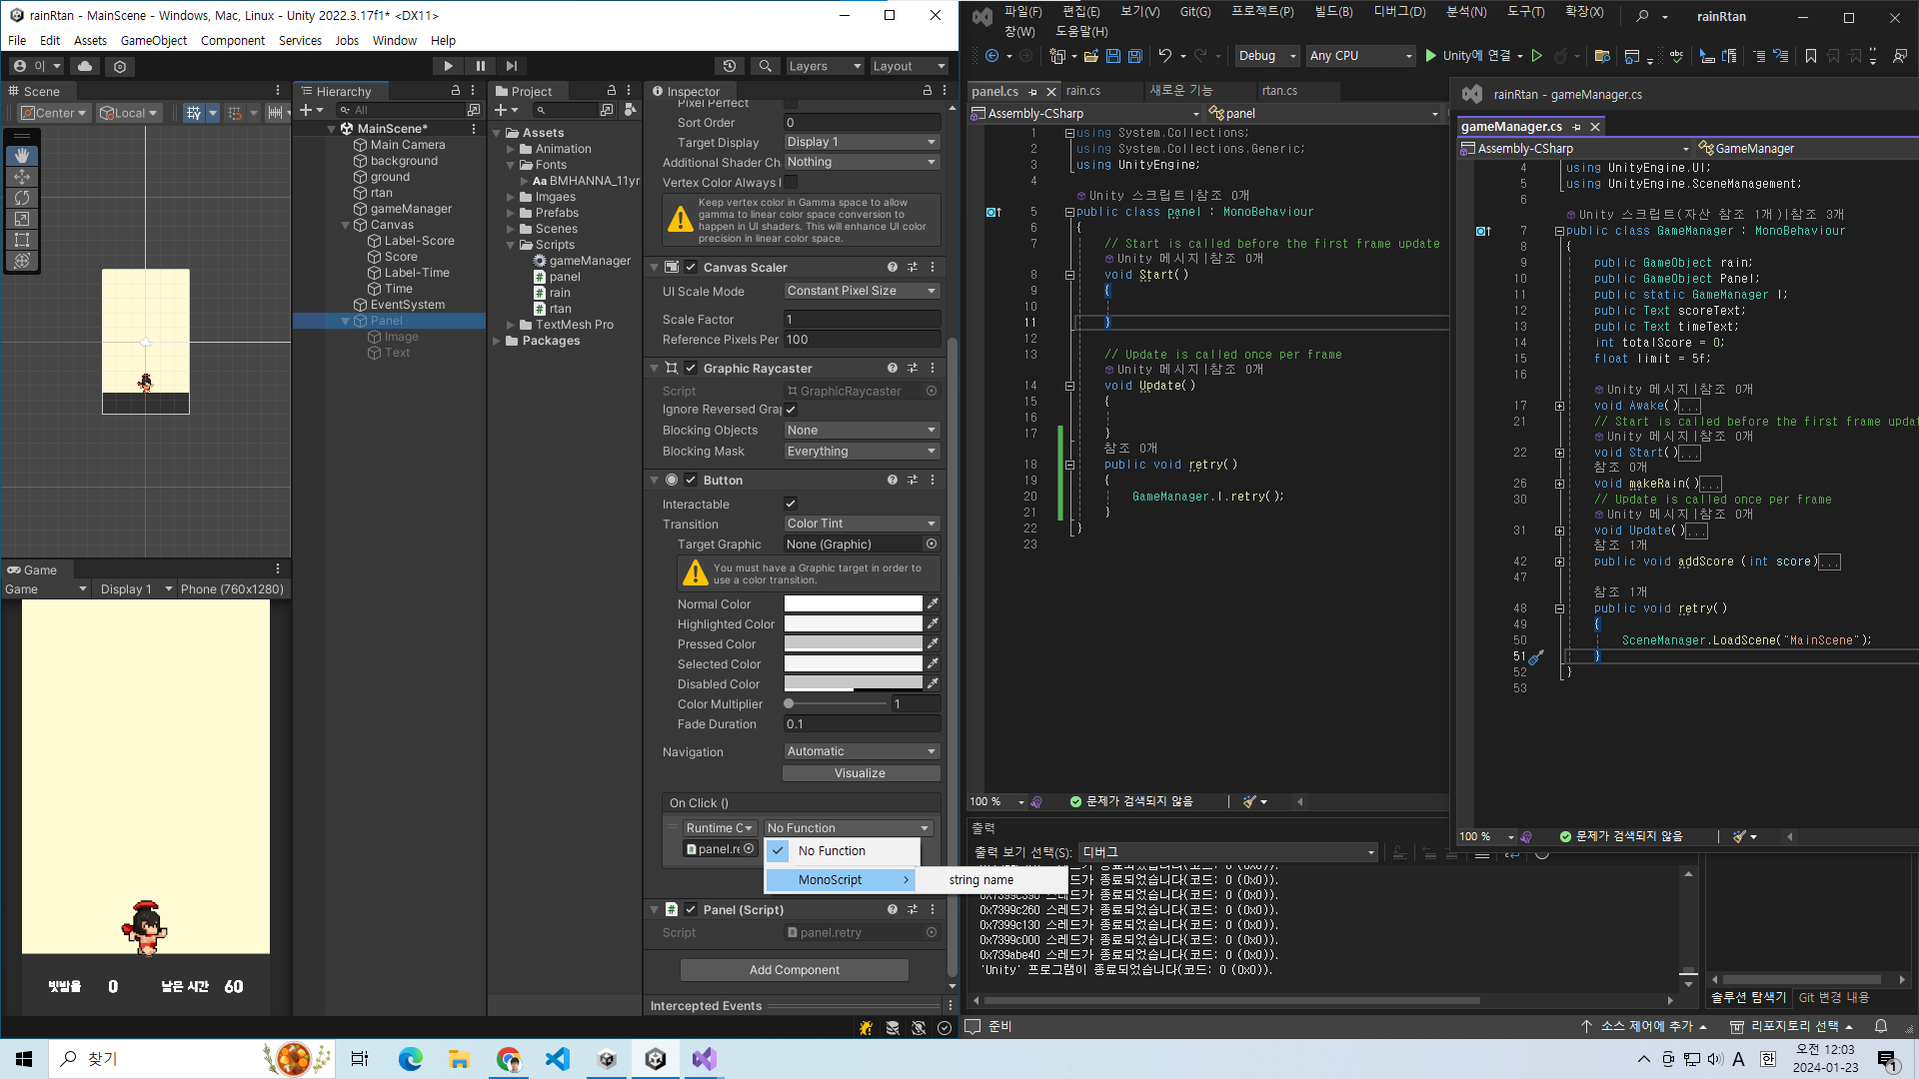Click Visualize navigation button
The width and height of the screenshot is (1919, 1079).
tap(861, 773)
